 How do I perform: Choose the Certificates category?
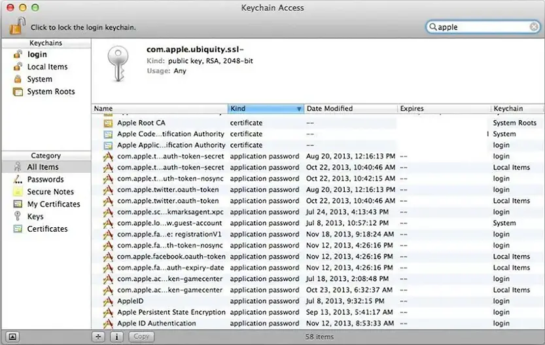pyautogui.click(x=46, y=229)
